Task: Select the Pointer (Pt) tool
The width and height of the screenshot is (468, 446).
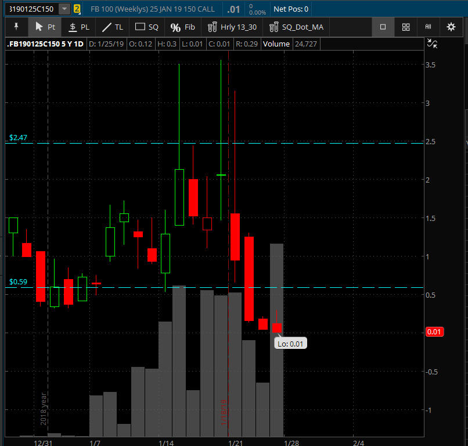Action: pos(45,27)
